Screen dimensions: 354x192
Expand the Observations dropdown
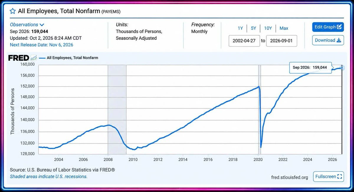click(27, 25)
